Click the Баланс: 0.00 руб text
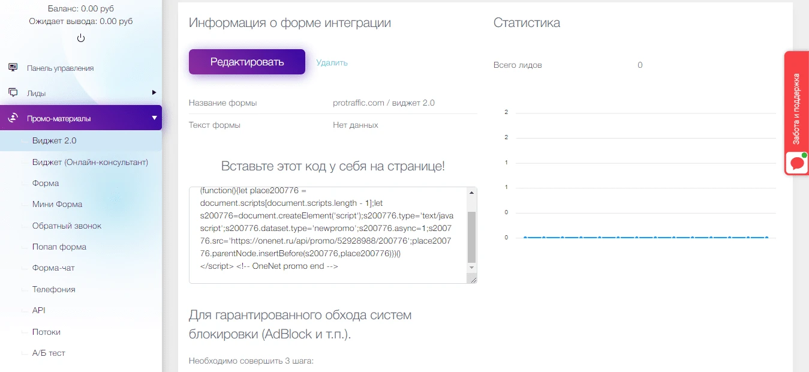Screen dimensions: 809x372 (x=81, y=8)
